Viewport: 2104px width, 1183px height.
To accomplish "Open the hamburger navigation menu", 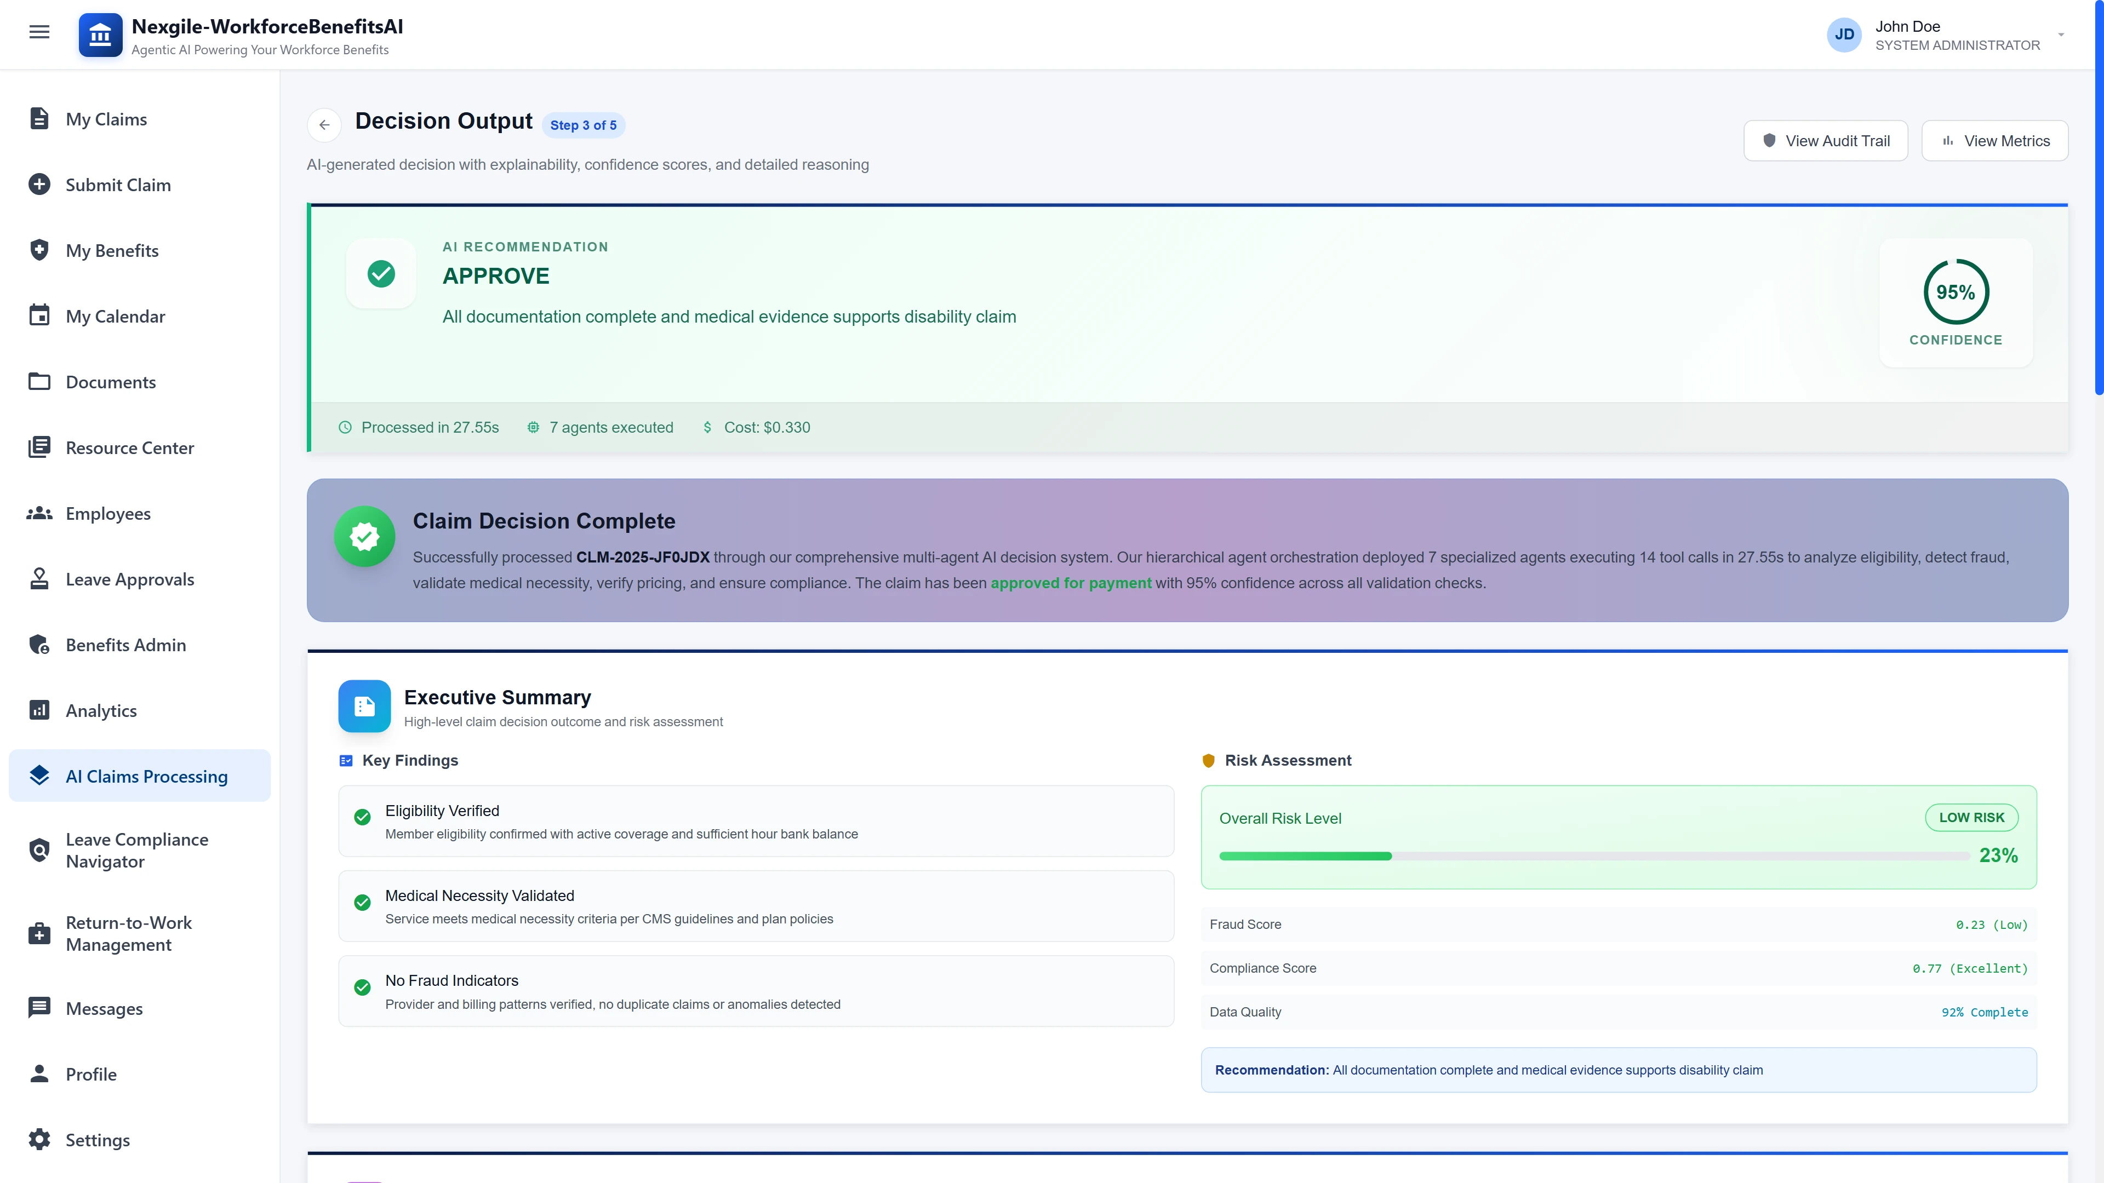I will pos(38,32).
